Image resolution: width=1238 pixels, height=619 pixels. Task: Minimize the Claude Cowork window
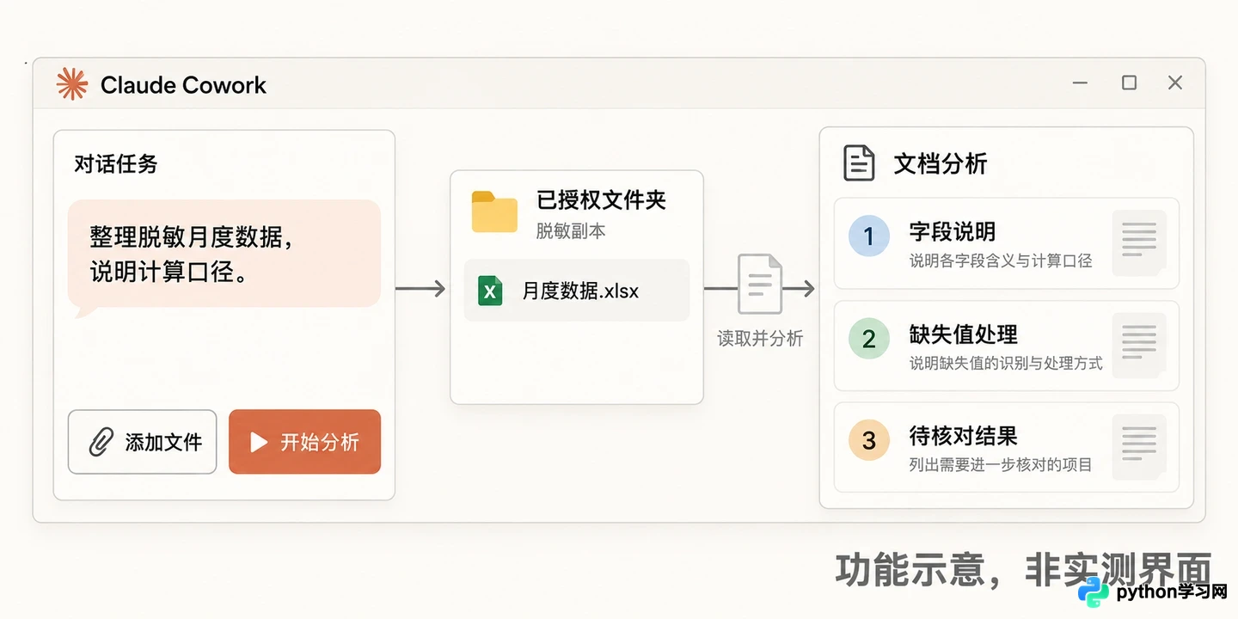(x=1081, y=83)
